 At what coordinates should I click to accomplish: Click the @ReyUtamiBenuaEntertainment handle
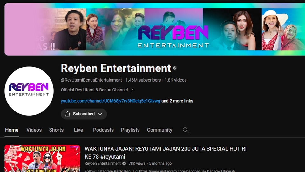point(91,80)
